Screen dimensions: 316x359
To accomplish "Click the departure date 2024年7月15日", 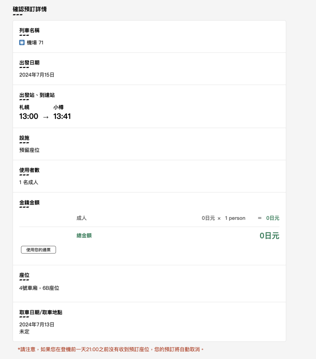I will (x=37, y=75).
